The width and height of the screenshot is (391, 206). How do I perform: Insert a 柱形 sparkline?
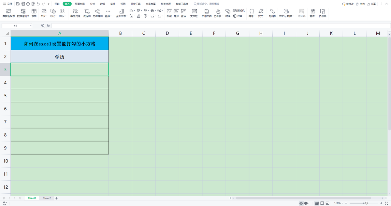pos(176,13)
